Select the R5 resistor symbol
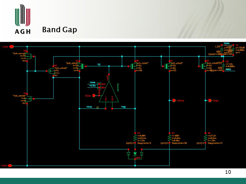Viewport: 246px width, 184px height. click(206, 138)
